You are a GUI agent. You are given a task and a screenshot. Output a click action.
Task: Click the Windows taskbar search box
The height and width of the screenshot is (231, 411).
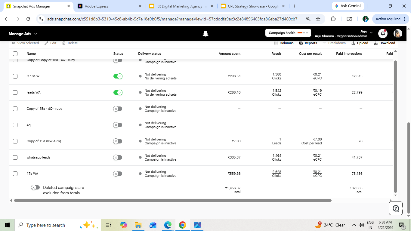pyautogui.click(x=57, y=225)
